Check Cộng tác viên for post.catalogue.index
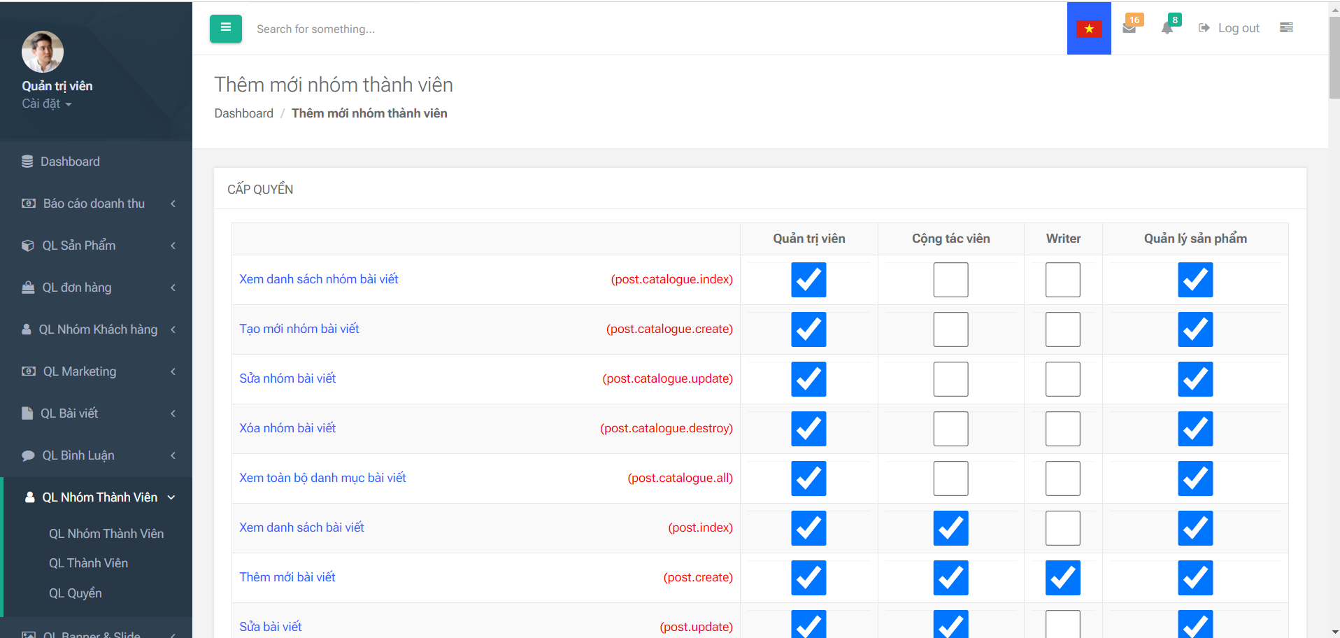Screen dimensions: 1340x638 pyautogui.click(x=950, y=280)
